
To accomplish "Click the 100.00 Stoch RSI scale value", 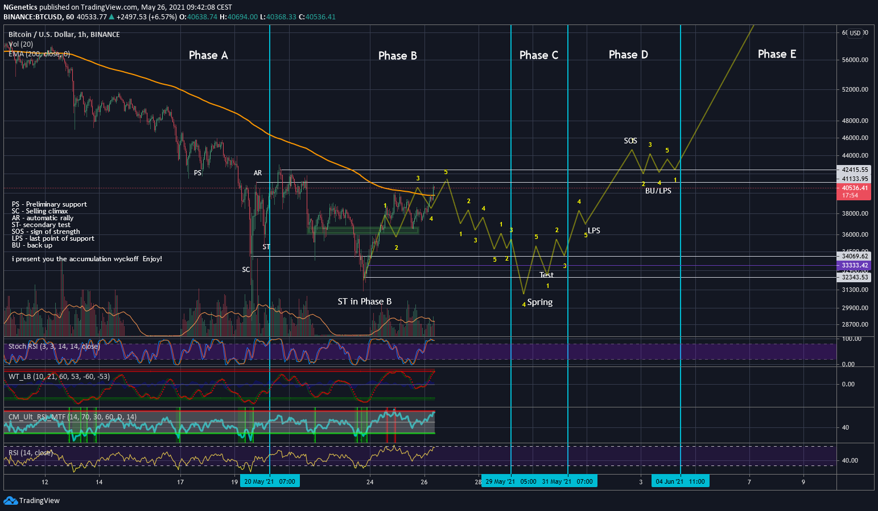I will point(852,339).
